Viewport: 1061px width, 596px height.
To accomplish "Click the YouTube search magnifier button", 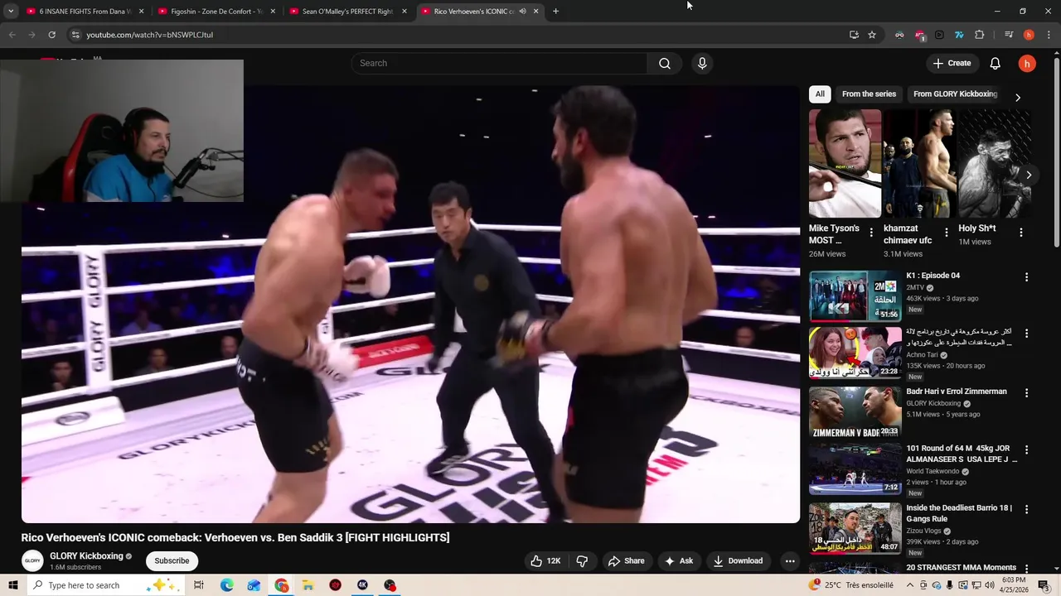I will [665, 63].
